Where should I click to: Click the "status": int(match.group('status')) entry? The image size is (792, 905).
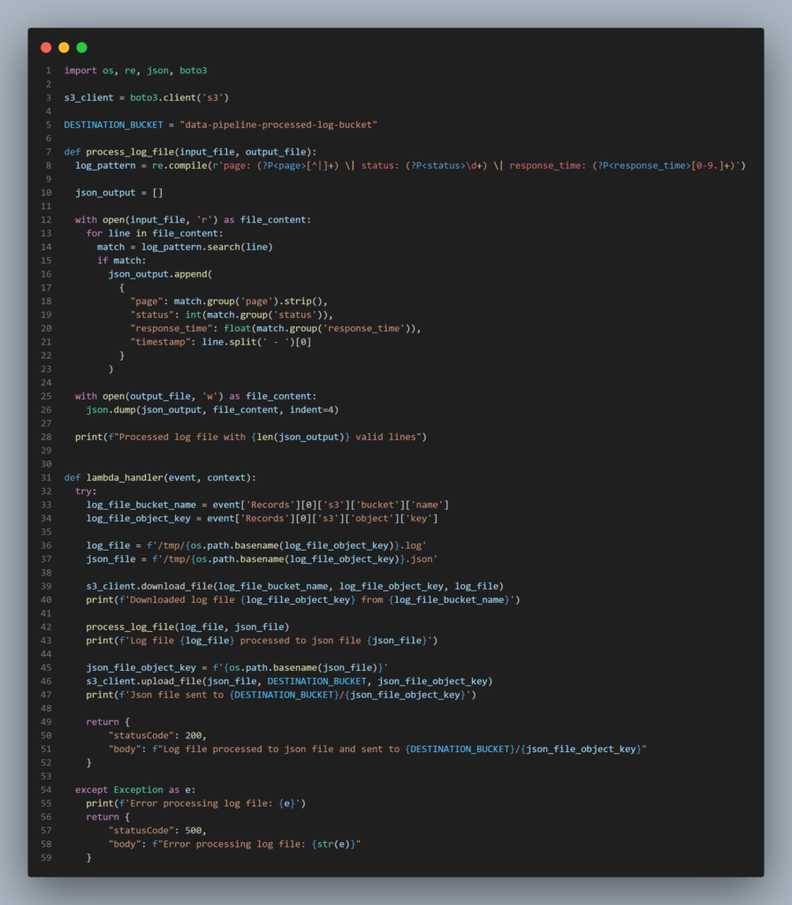click(x=232, y=315)
